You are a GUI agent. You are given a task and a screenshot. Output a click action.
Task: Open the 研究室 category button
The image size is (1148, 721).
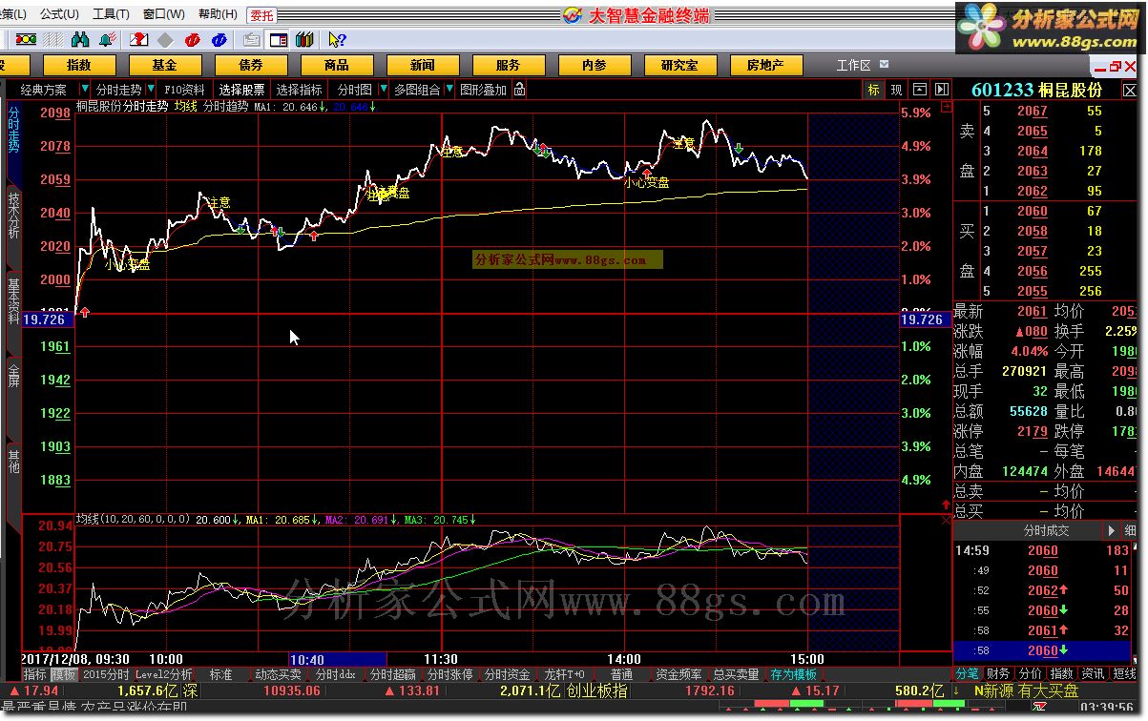679,65
